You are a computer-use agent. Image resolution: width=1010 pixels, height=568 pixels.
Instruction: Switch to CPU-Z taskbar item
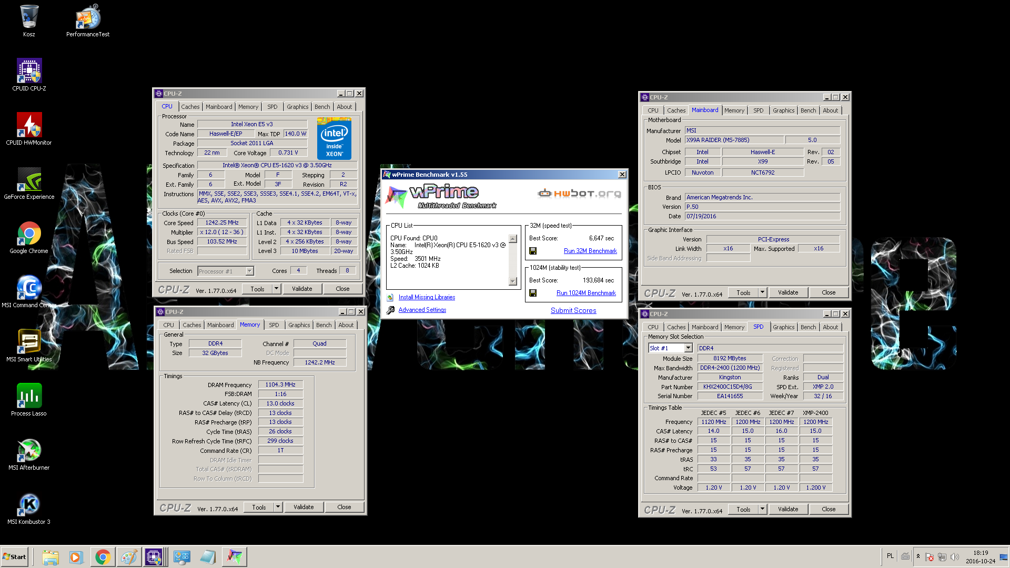click(154, 557)
